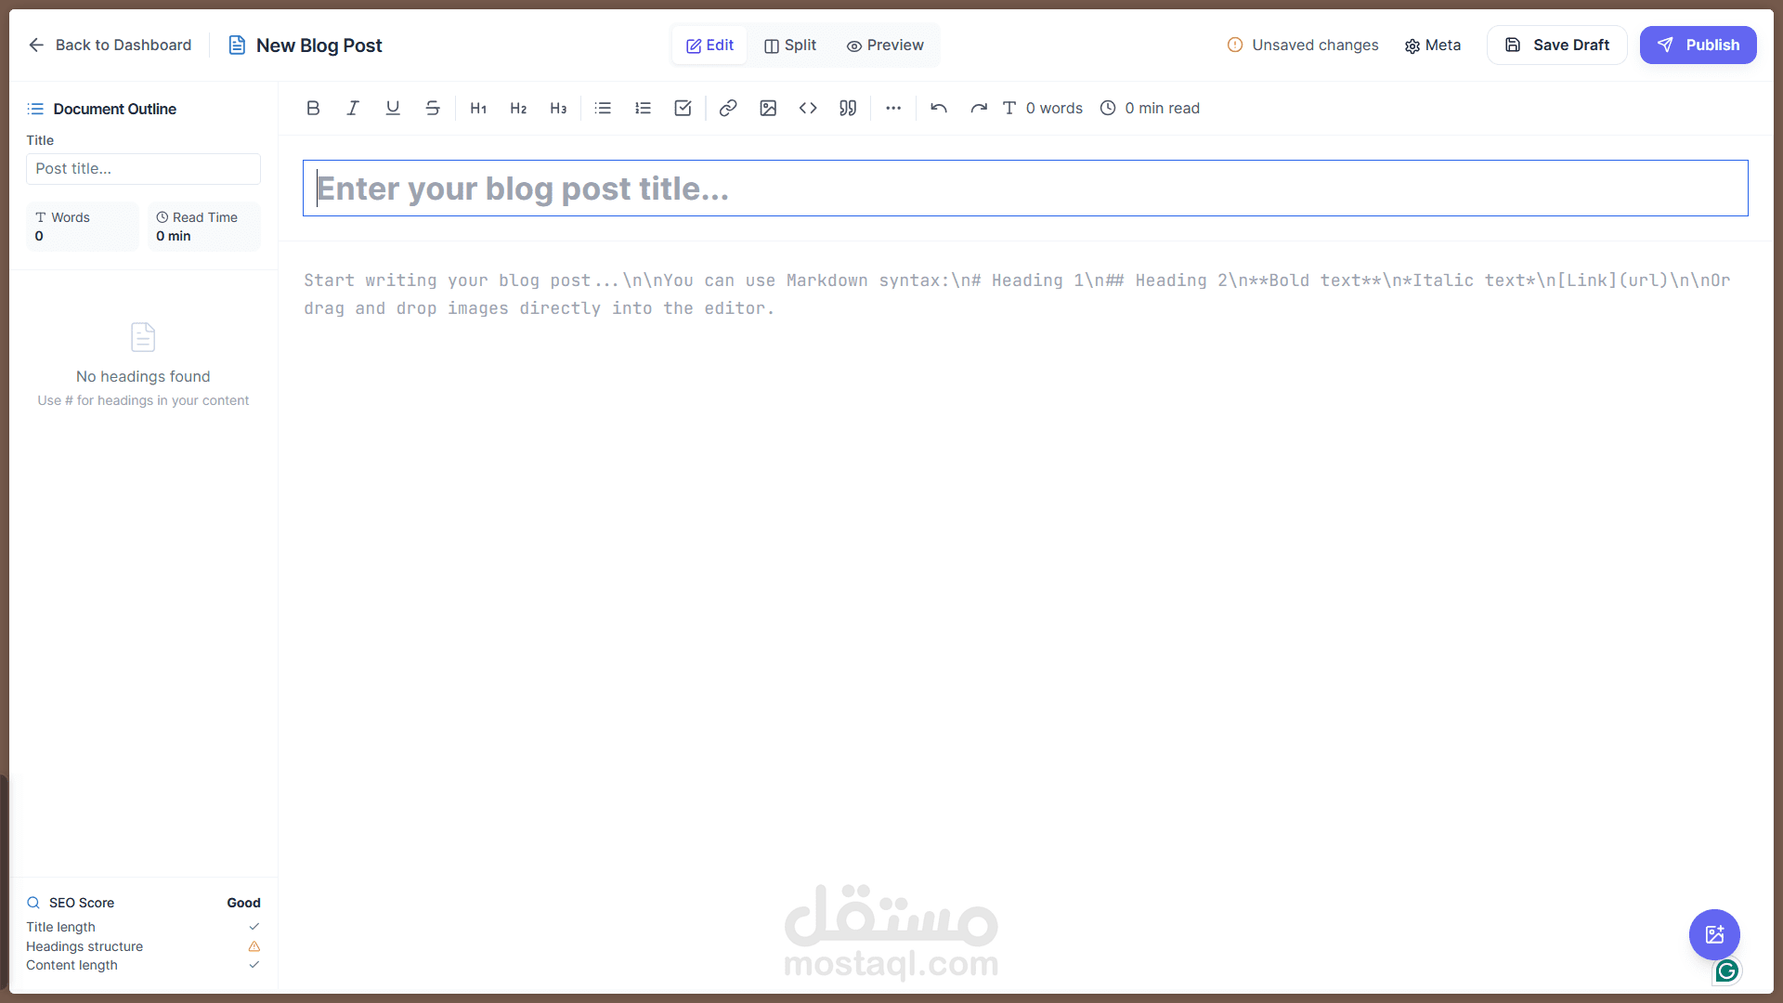The width and height of the screenshot is (1783, 1003).
Task: Switch to Preview mode
Action: tap(885, 46)
